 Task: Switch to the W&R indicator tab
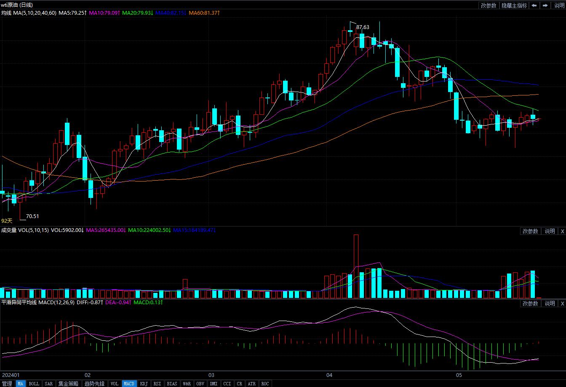(x=187, y=384)
